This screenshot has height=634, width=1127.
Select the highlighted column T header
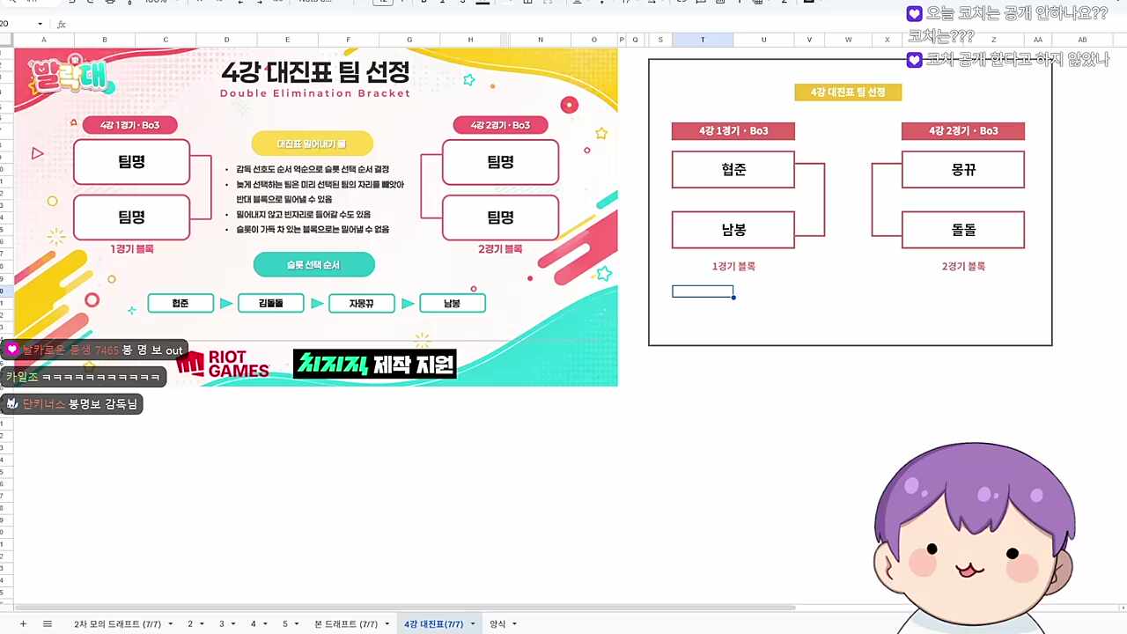pyautogui.click(x=703, y=40)
